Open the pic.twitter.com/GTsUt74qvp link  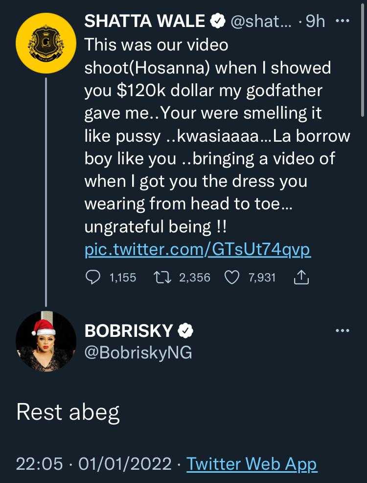[x=197, y=250]
